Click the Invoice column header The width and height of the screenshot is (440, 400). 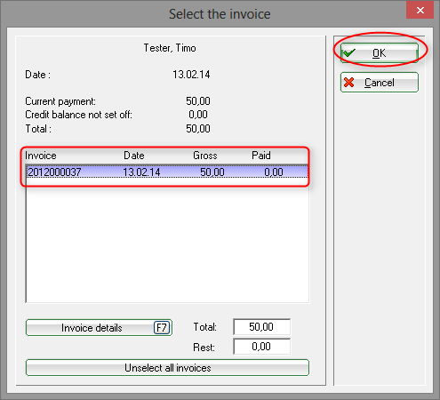point(41,156)
